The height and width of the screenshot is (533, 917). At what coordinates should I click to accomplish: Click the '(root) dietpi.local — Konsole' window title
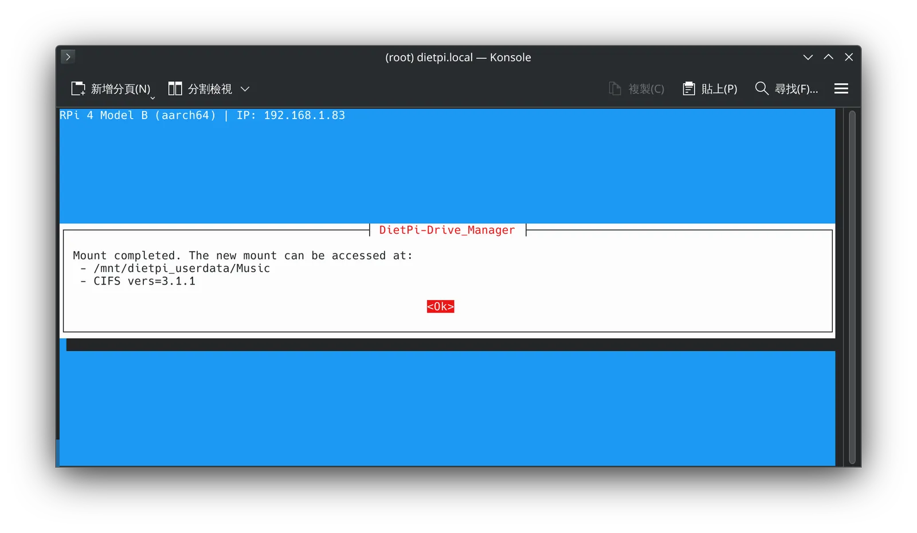pyautogui.click(x=458, y=57)
